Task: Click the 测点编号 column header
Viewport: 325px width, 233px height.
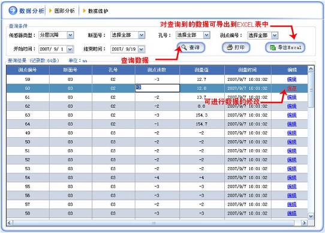Action: 28,70
